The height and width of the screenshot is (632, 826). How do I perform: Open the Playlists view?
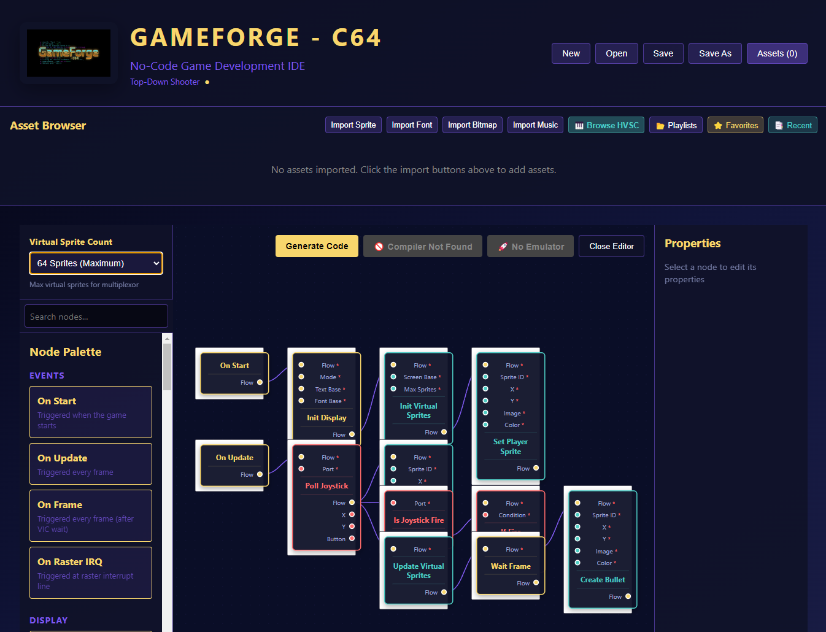[676, 125]
